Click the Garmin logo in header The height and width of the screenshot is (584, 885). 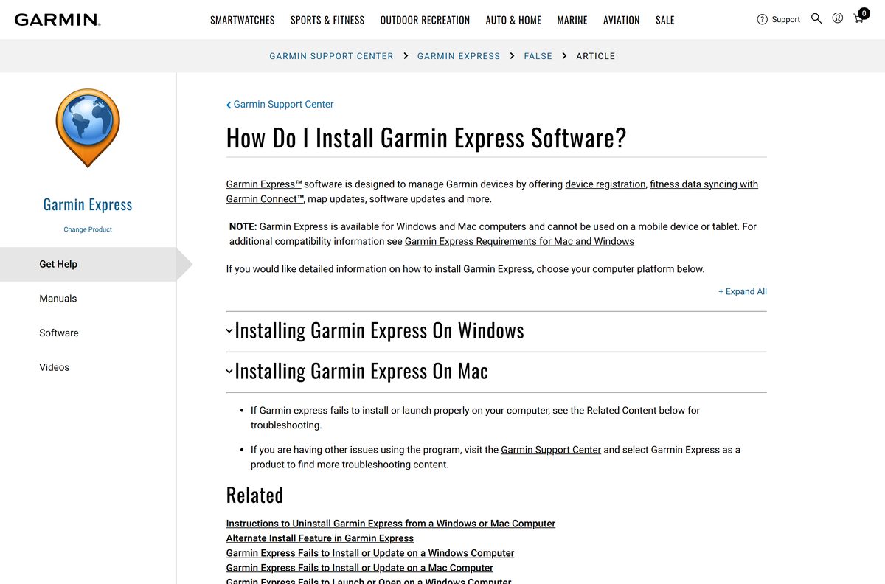point(58,20)
